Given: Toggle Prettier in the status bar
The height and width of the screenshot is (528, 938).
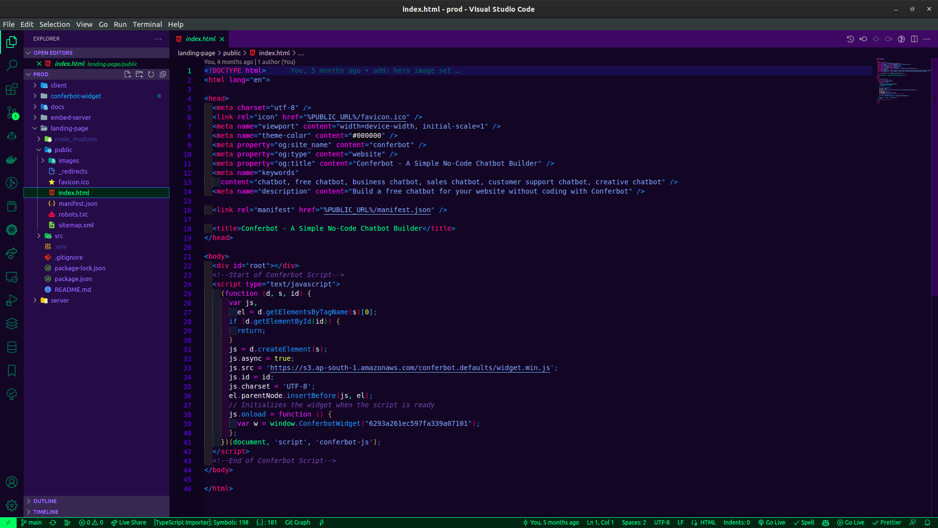Looking at the screenshot, I should (887, 522).
